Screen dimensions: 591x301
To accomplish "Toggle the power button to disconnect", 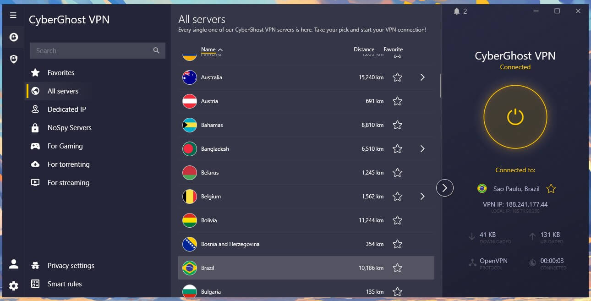I will (x=515, y=117).
